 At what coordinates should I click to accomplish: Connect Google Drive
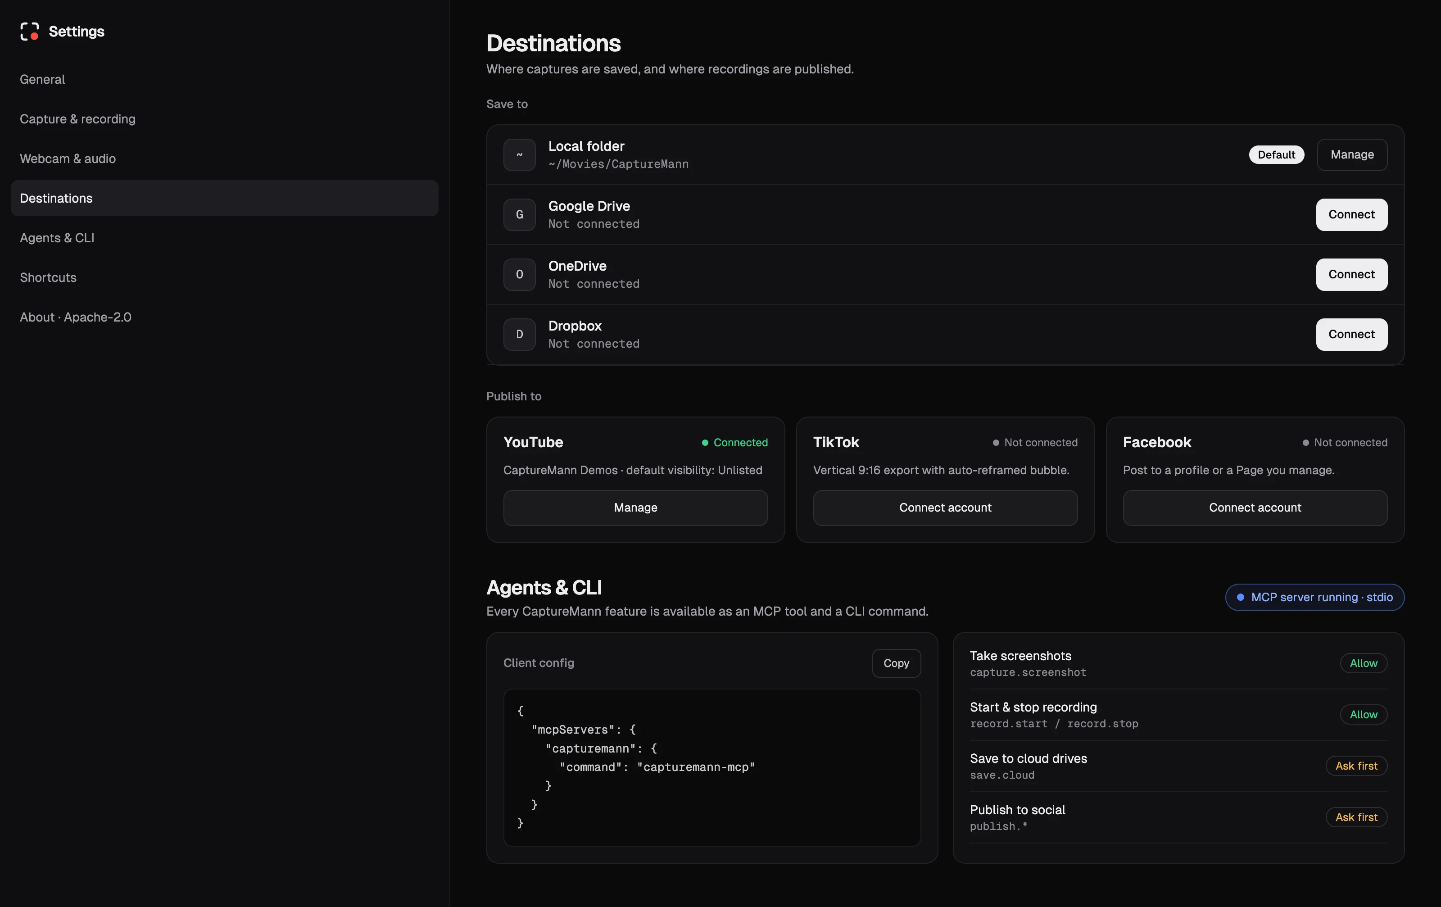[1351, 215]
